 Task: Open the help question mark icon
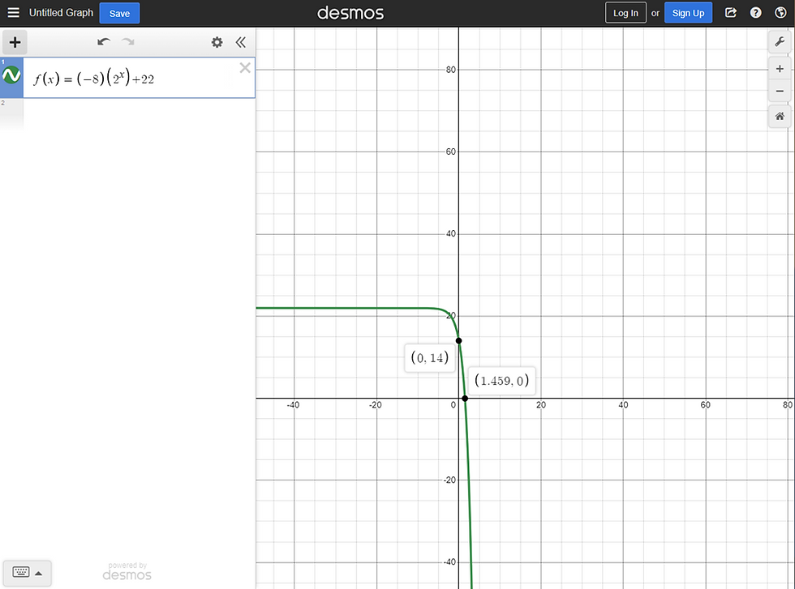point(755,12)
